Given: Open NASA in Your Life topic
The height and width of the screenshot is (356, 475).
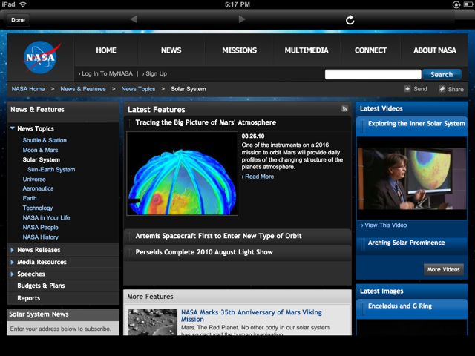Looking at the screenshot, I should (x=46, y=217).
